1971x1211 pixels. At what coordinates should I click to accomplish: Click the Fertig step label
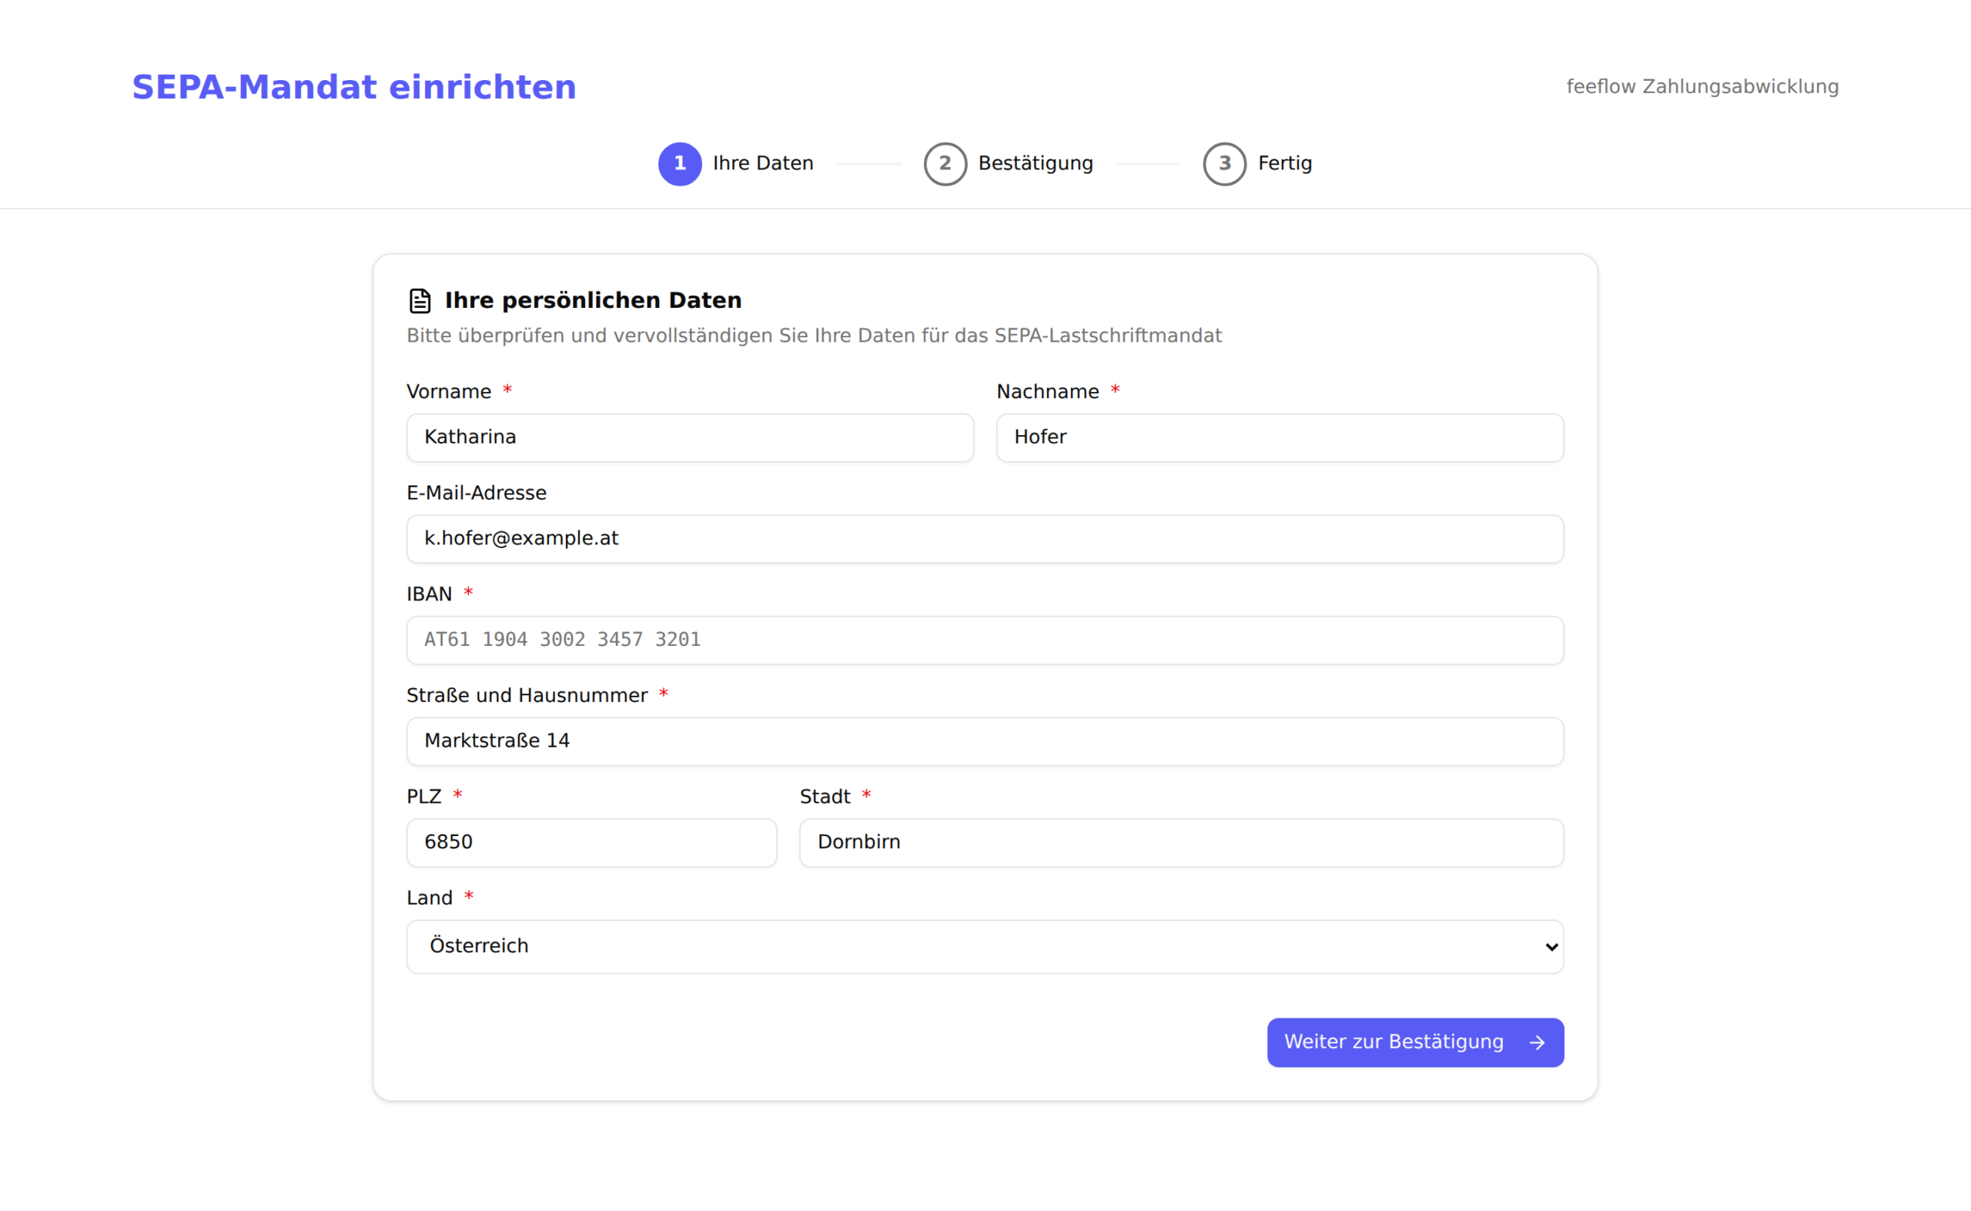pos(1285,163)
